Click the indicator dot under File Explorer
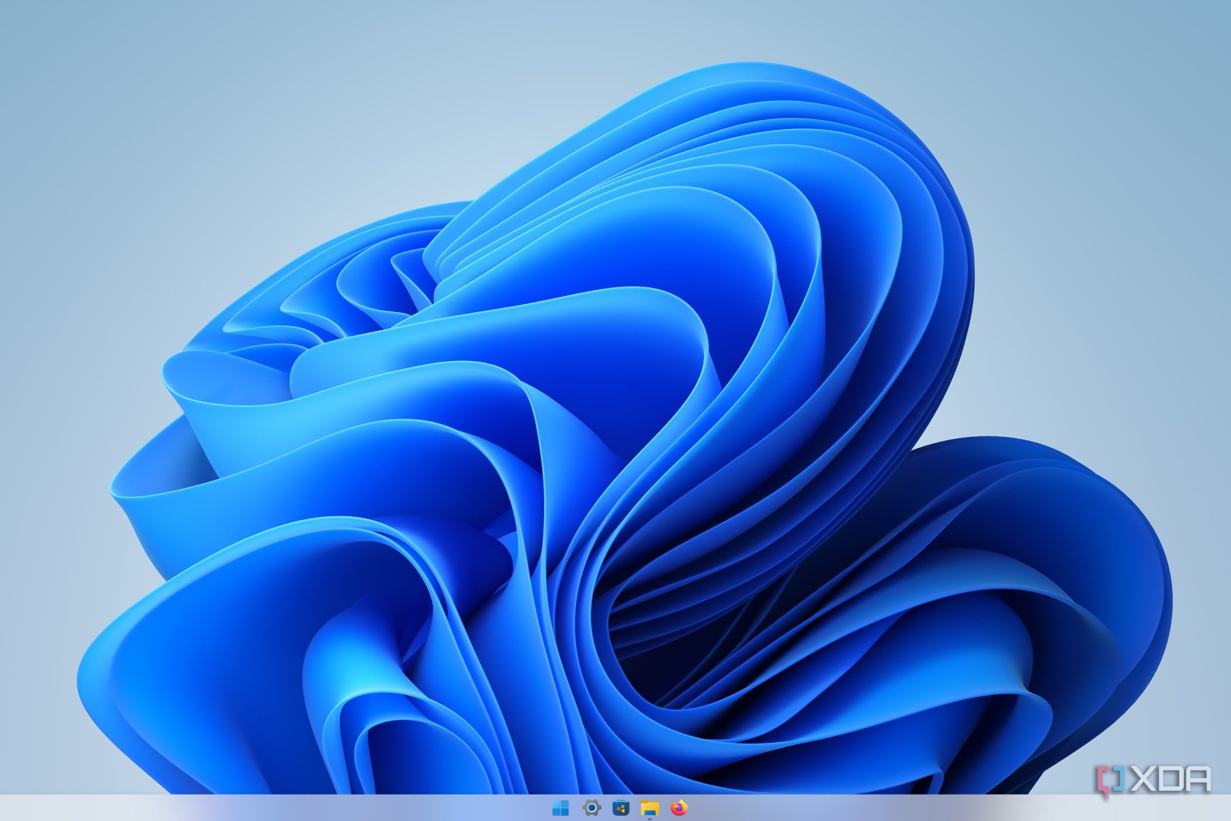1231x821 pixels. (649, 818)
